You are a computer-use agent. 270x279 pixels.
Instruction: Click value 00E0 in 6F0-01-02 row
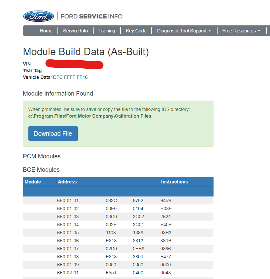tap(111, 208)
